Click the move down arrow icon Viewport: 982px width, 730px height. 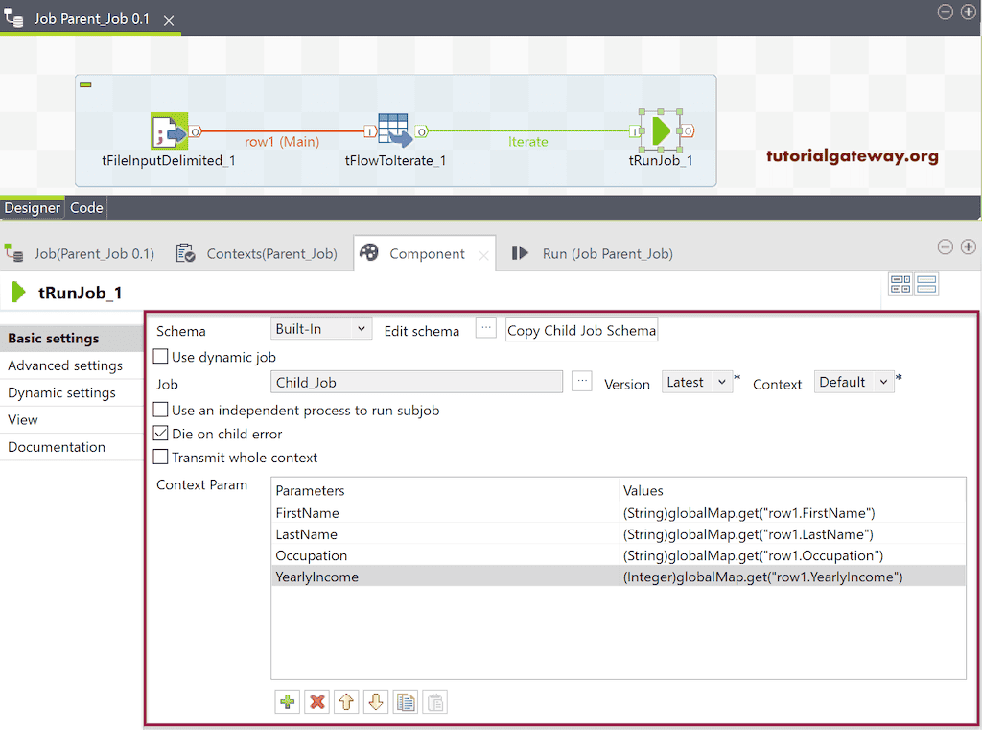[376, 702]
